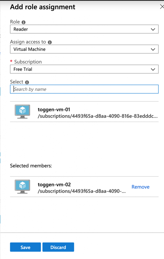
Task: Click the info icon next to Select
Action: pos(27,82)
